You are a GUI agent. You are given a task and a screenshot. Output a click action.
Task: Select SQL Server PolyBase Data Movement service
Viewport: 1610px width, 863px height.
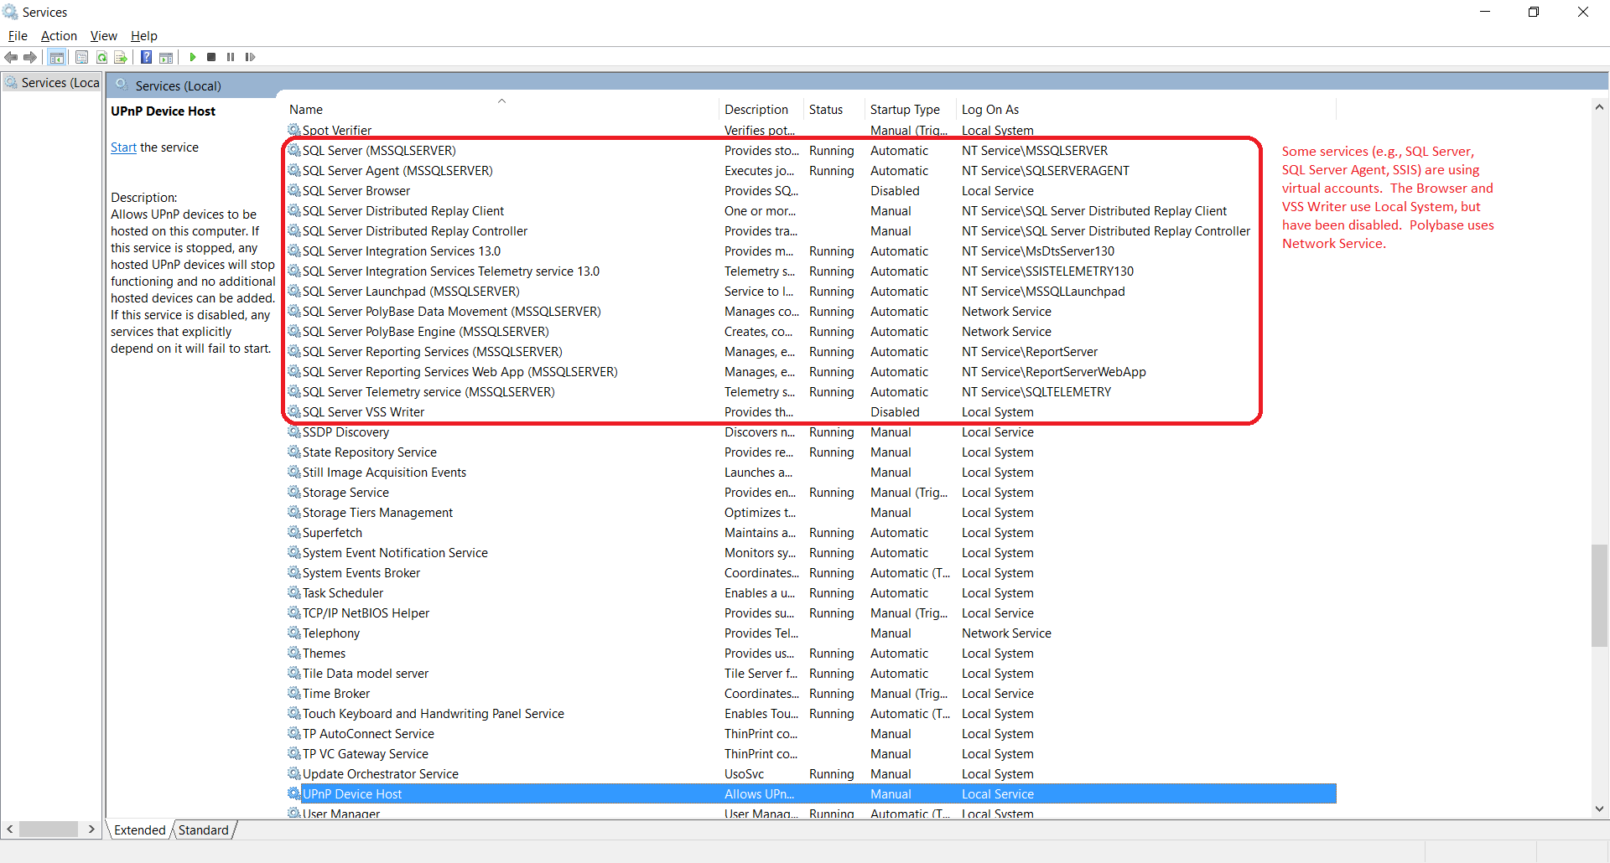pyautogui.click(x=811, y=312)
